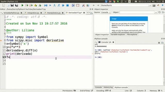Image resolution: width=165 pixels, height=92 pixels.
Task: Go up to parent directory
Action: pyautogui.click(x=163, y=5)
